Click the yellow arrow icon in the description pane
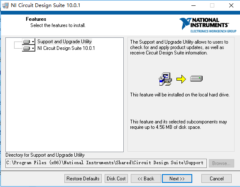The width and height of the screenshot is (240, 187). pos(181,79)
